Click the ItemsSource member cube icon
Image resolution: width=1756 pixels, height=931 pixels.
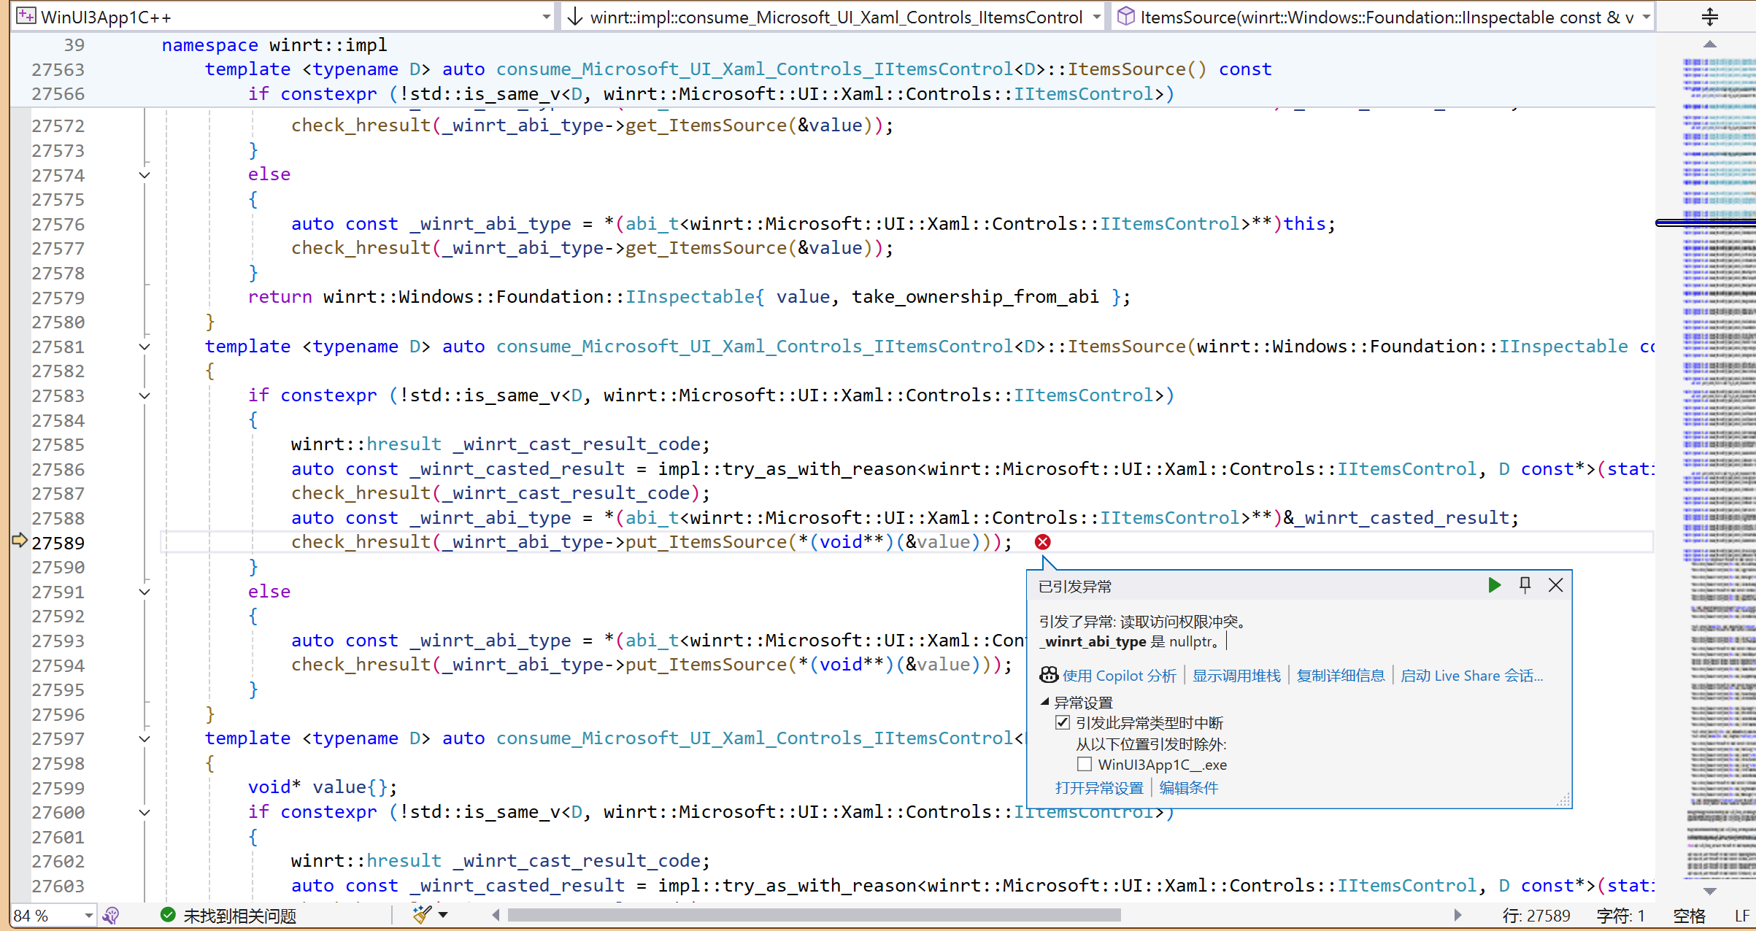(1125, 16)
